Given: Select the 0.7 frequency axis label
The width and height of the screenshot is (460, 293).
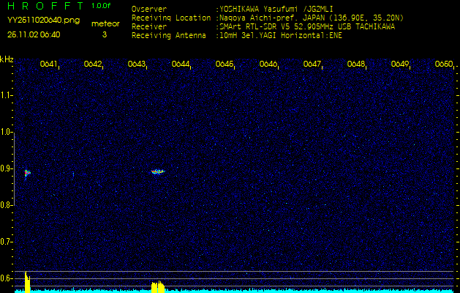Looking at the screenshot, I should tap(7, 241).
